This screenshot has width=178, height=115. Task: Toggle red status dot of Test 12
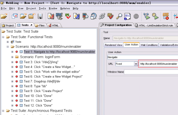pyautogui.click(x=16, y=105)
